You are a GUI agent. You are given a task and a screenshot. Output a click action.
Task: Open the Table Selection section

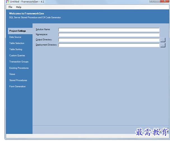[x=17, y=43]
